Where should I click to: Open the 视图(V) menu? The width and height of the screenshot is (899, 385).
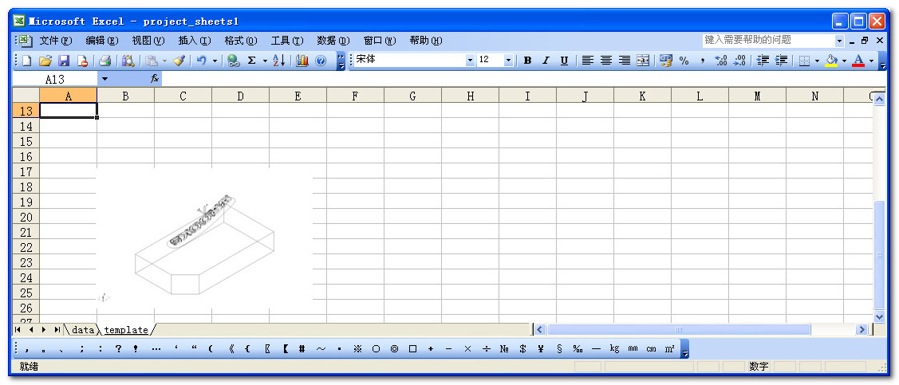pyautogui.click(x=148, y=41)
